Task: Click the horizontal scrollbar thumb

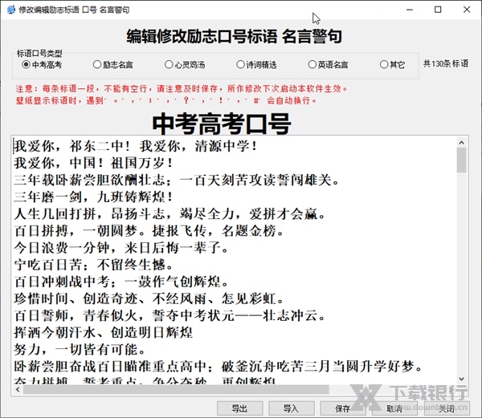Action: point(176,389)
